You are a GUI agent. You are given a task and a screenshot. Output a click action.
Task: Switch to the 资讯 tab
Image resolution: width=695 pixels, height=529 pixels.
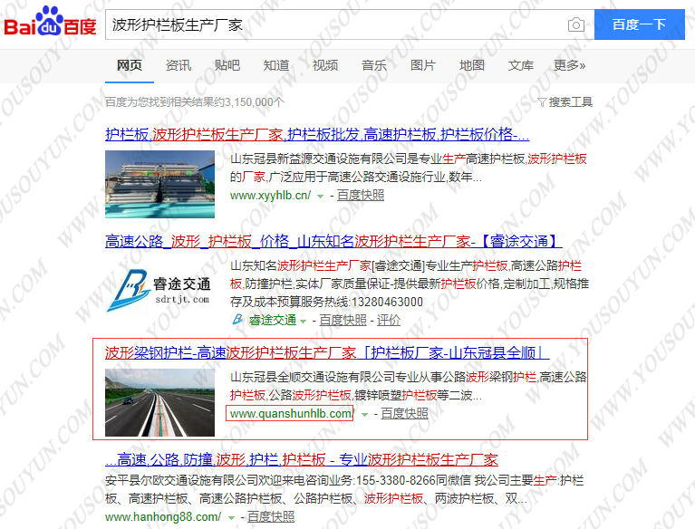(x=179, y=65)
